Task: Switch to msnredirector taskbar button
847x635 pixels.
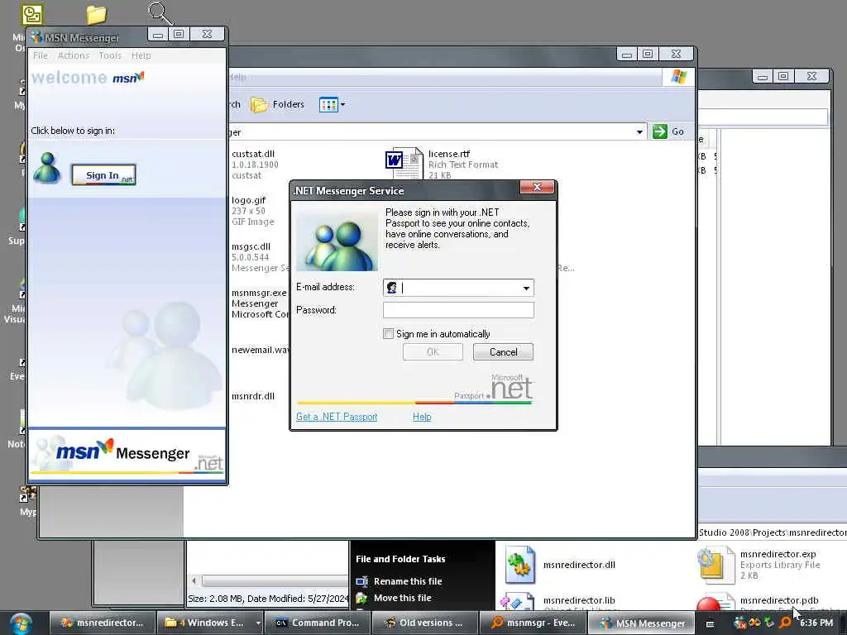Action: point(102,623)
